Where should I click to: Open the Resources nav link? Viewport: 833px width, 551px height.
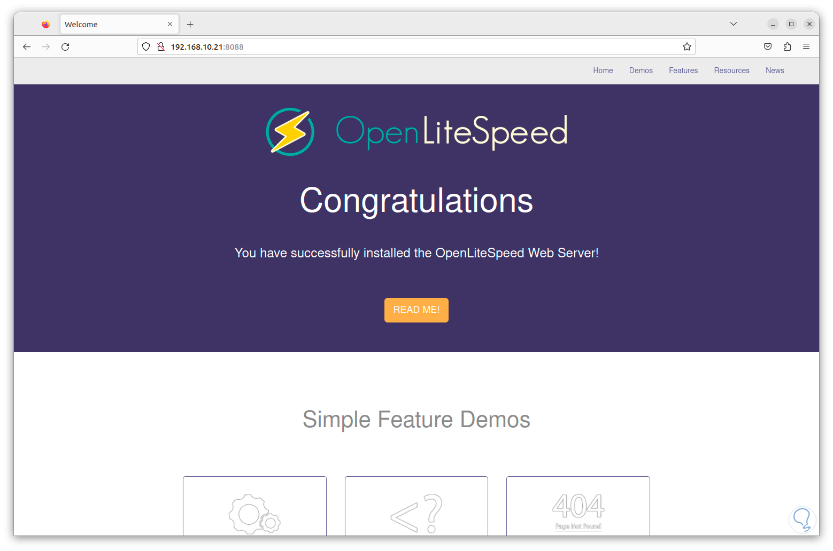[x=732, y=70]
